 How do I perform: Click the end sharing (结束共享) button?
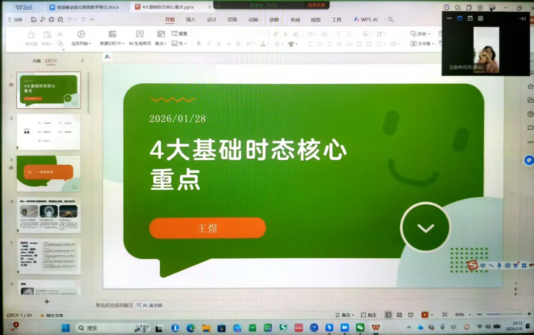316,5
